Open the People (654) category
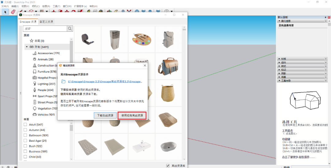The image size is (331, 168). point(46,90)
